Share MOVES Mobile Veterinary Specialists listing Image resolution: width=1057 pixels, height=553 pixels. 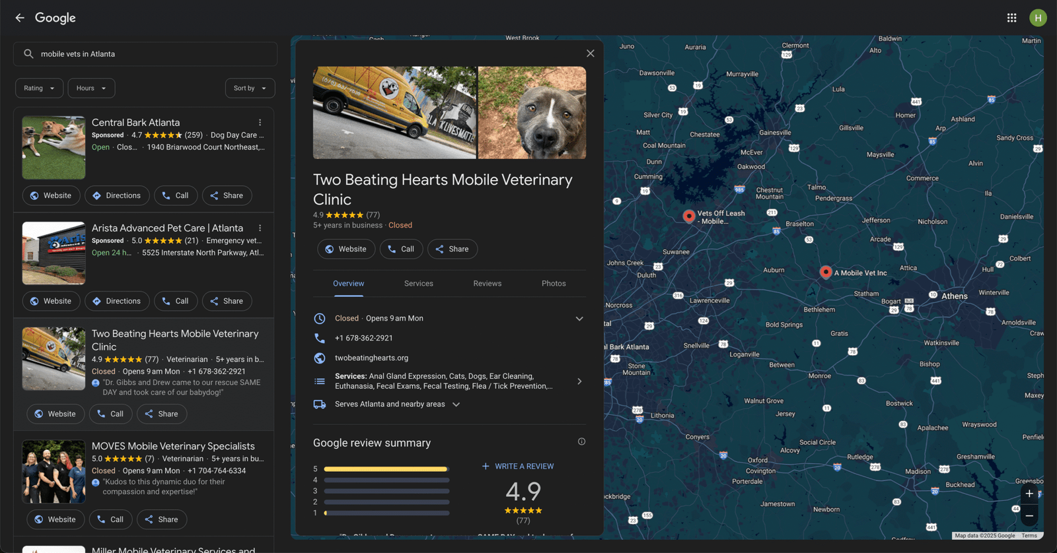point(162,519)
